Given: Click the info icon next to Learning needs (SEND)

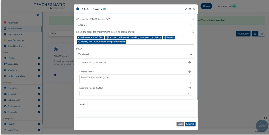Looking at the screenshot, I should click(190, 88).
